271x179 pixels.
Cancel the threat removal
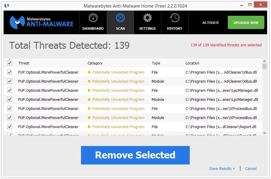[250, 169]
